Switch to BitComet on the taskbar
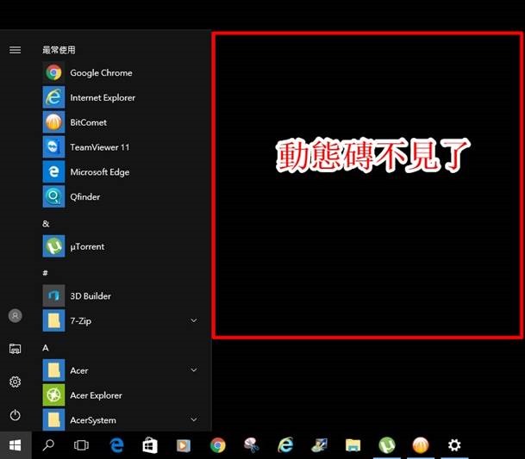This screenshot has width=525, height=459. (421, 445)
